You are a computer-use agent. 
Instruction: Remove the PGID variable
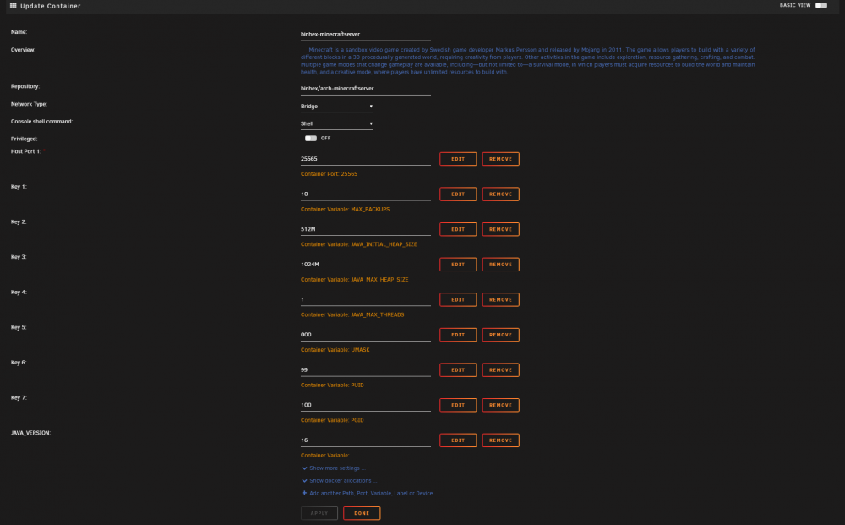tap(500, 405)
